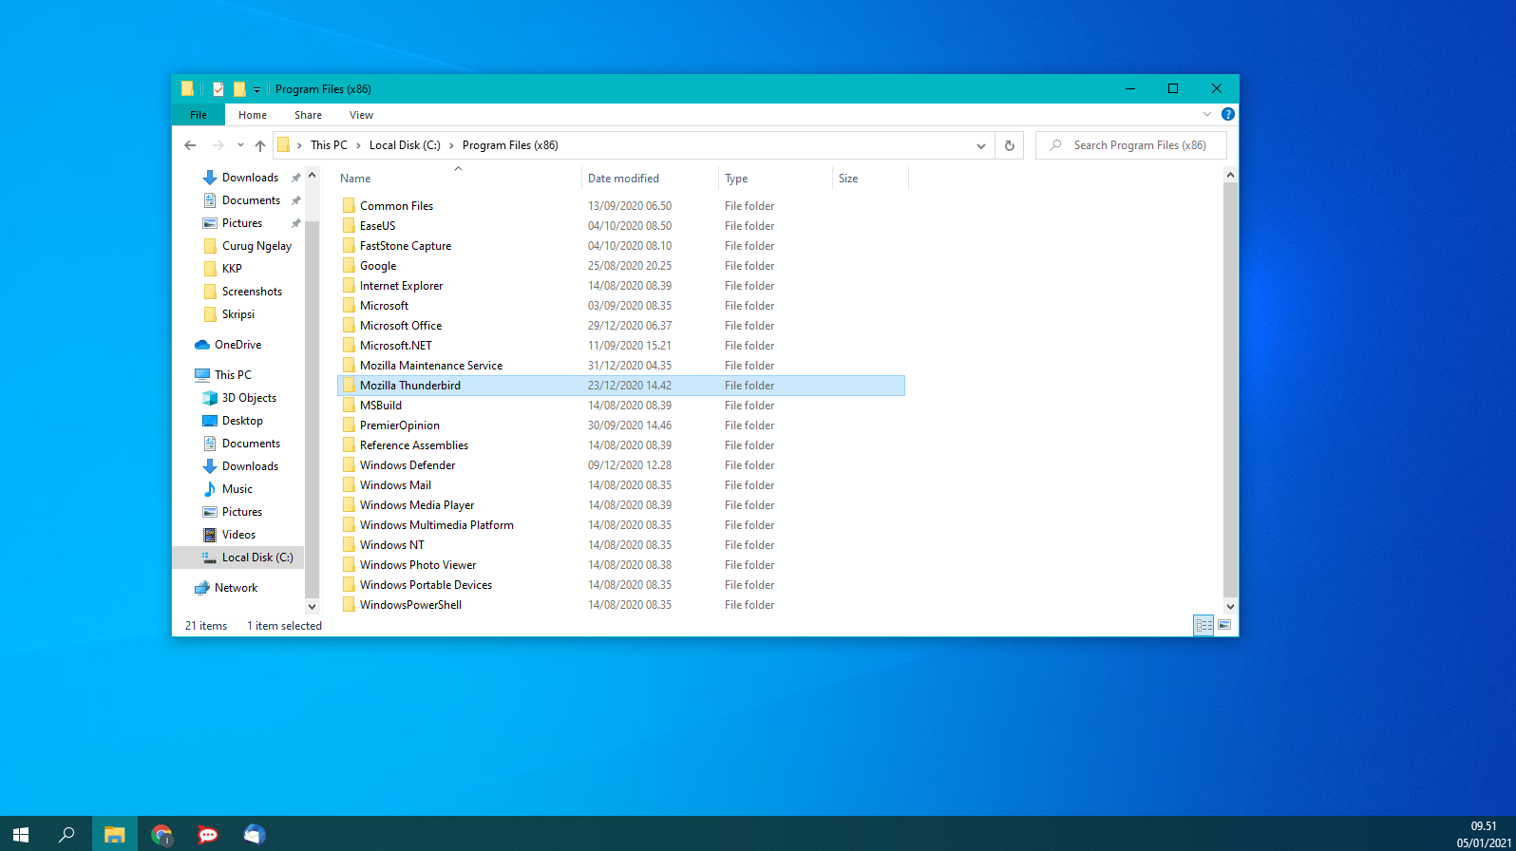The height and width of the screenshot is (851, 1516).
Task: Click the Mozilla Thunderbird folder icon
Action: click(x=349, y=385)
